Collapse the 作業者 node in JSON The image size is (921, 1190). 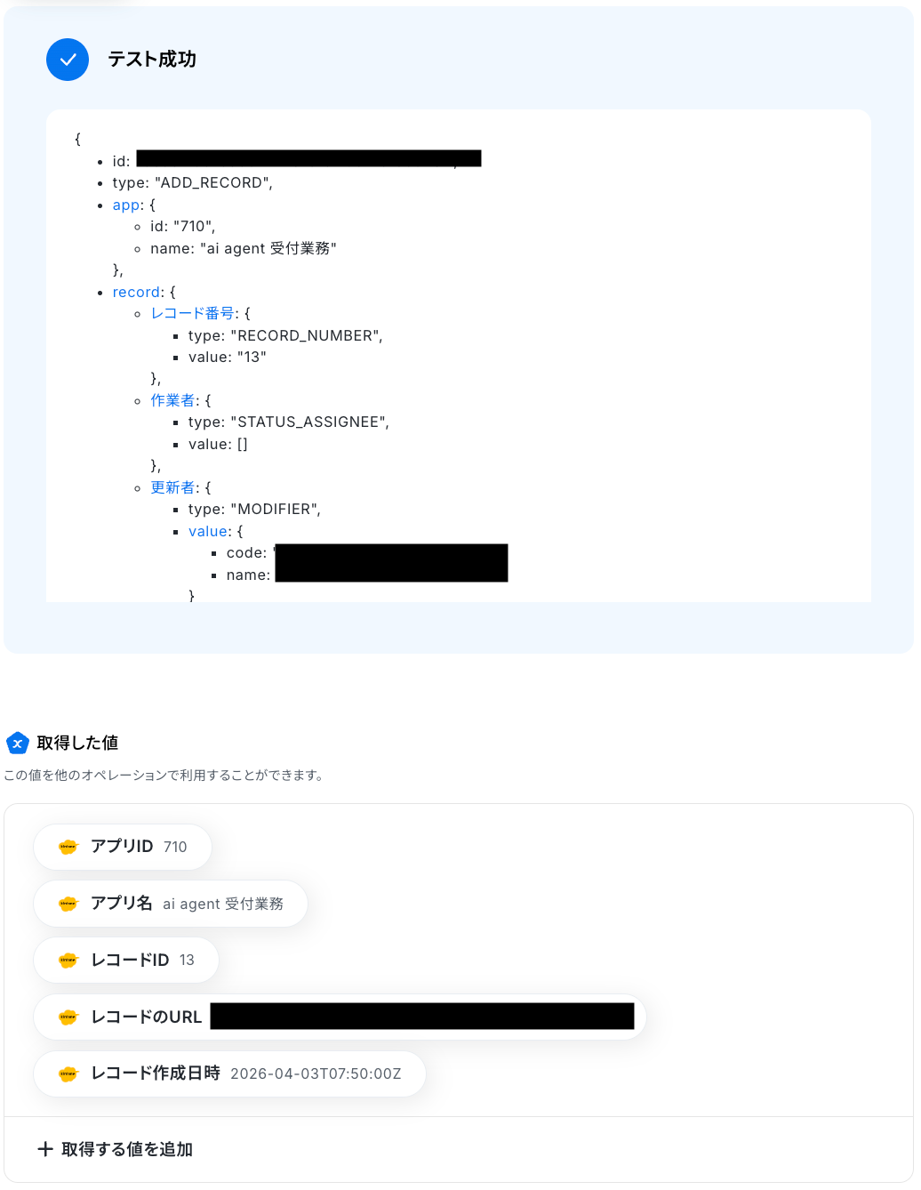click(x=172, y=400)
